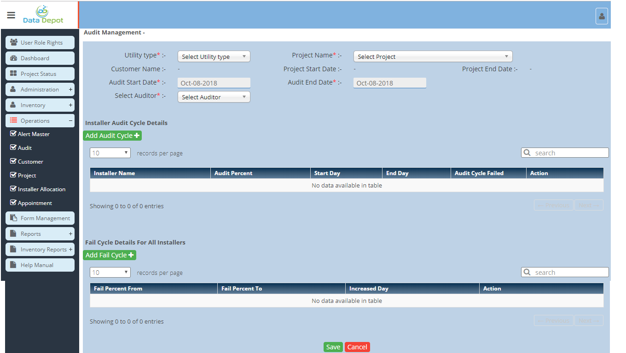Viewport: 626px width, 353px height.
Task: Click the hamburger menu icon
Action: tap(11, 15)
